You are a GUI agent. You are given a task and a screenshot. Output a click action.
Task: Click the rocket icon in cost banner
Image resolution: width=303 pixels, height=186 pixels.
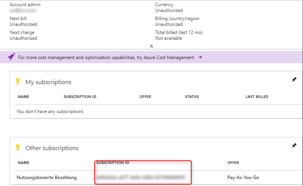pos(11,57)
